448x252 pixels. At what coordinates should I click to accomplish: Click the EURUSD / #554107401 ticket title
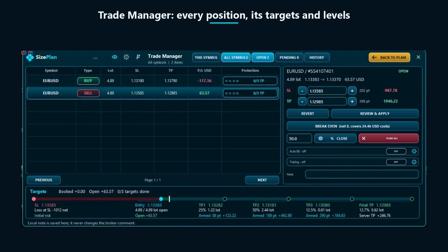310,71
